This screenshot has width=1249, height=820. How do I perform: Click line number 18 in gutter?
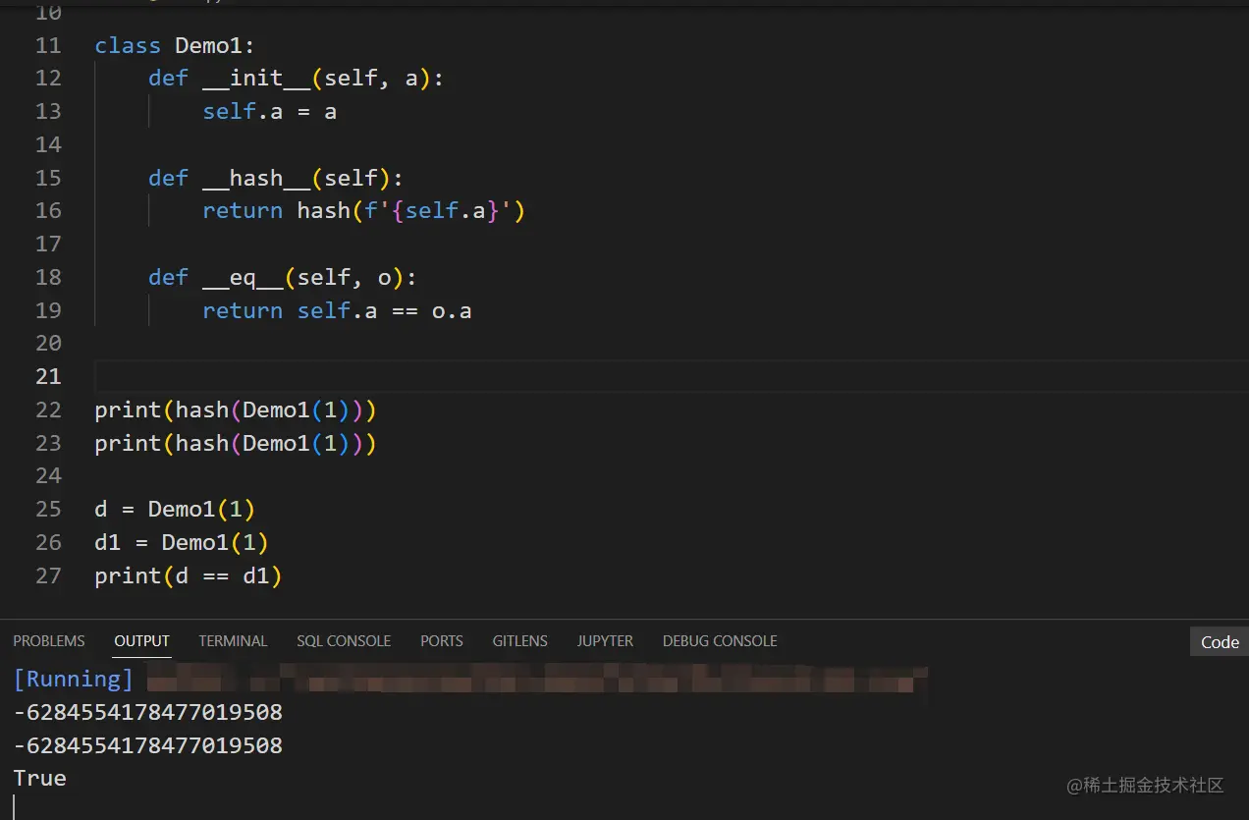tap(48, 278)
